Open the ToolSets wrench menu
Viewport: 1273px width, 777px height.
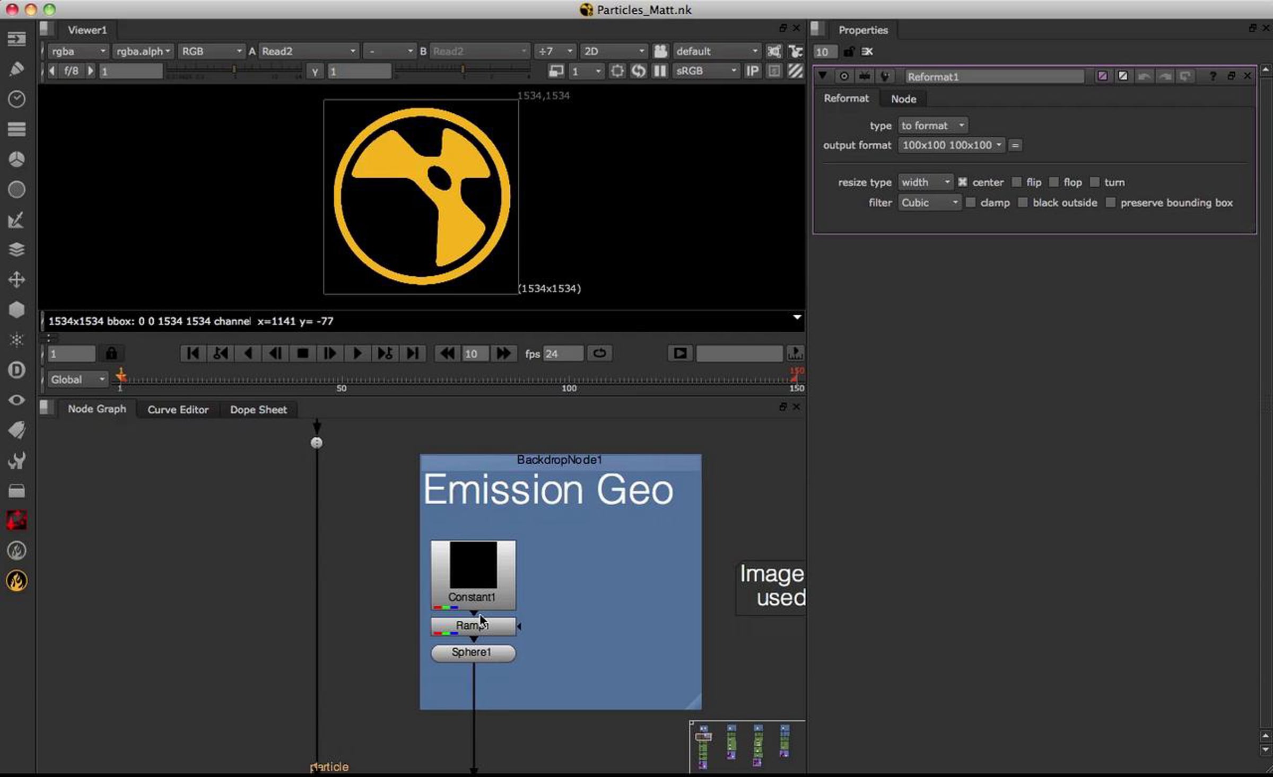[x=16, y=461]
